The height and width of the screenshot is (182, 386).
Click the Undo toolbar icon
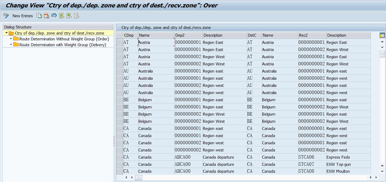coord(54,16)
